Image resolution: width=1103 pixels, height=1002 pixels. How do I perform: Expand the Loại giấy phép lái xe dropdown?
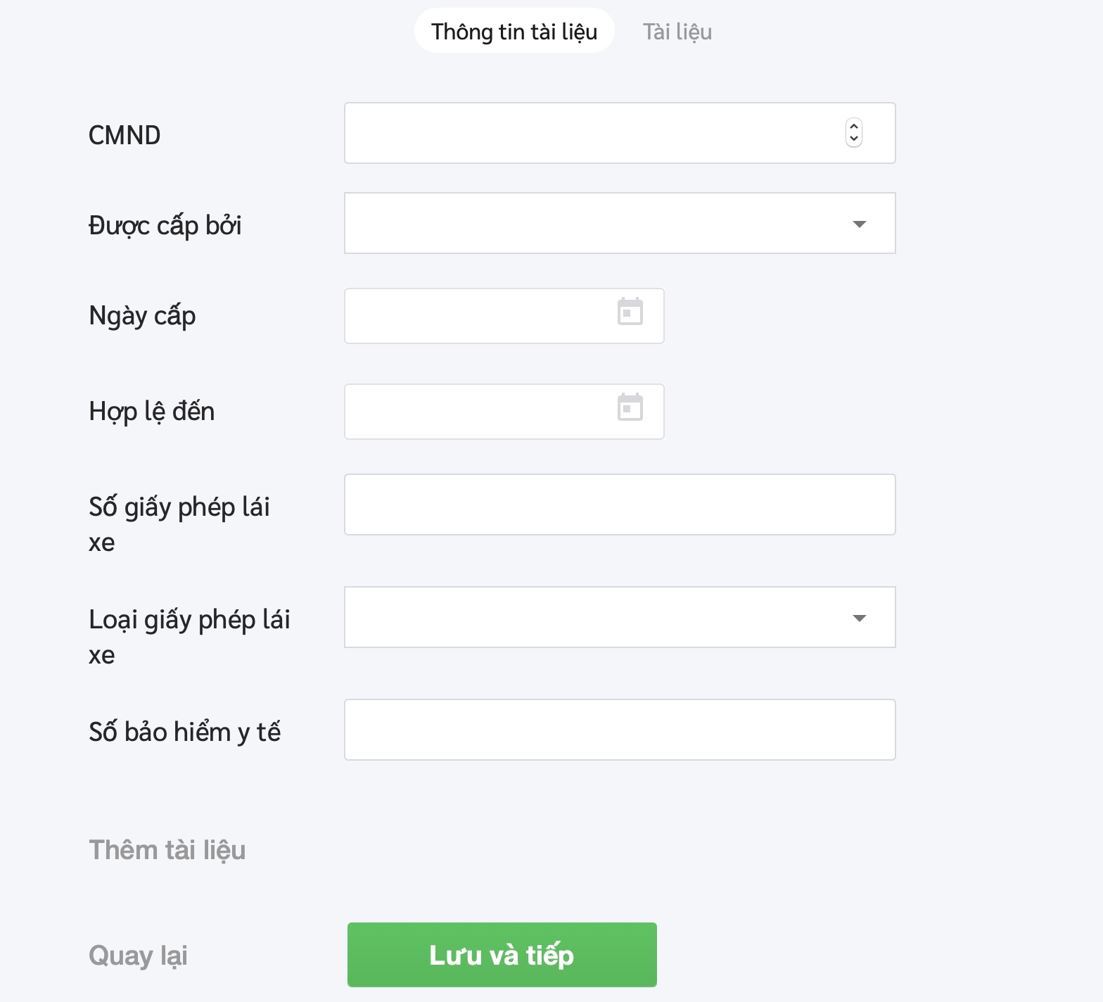859,618
